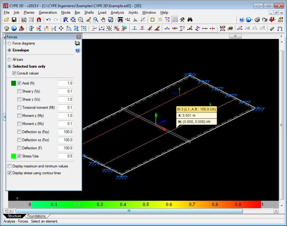The image size is (287, 226).
Task: Click the x2 zoom magnifier icon
Action: [x=81, y=20]
